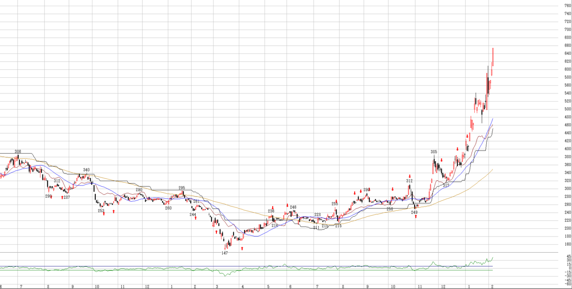Select the 620 tick on the price axis
Image resolution: width=572 pixels, height=289 pixels.
point(568,62)
